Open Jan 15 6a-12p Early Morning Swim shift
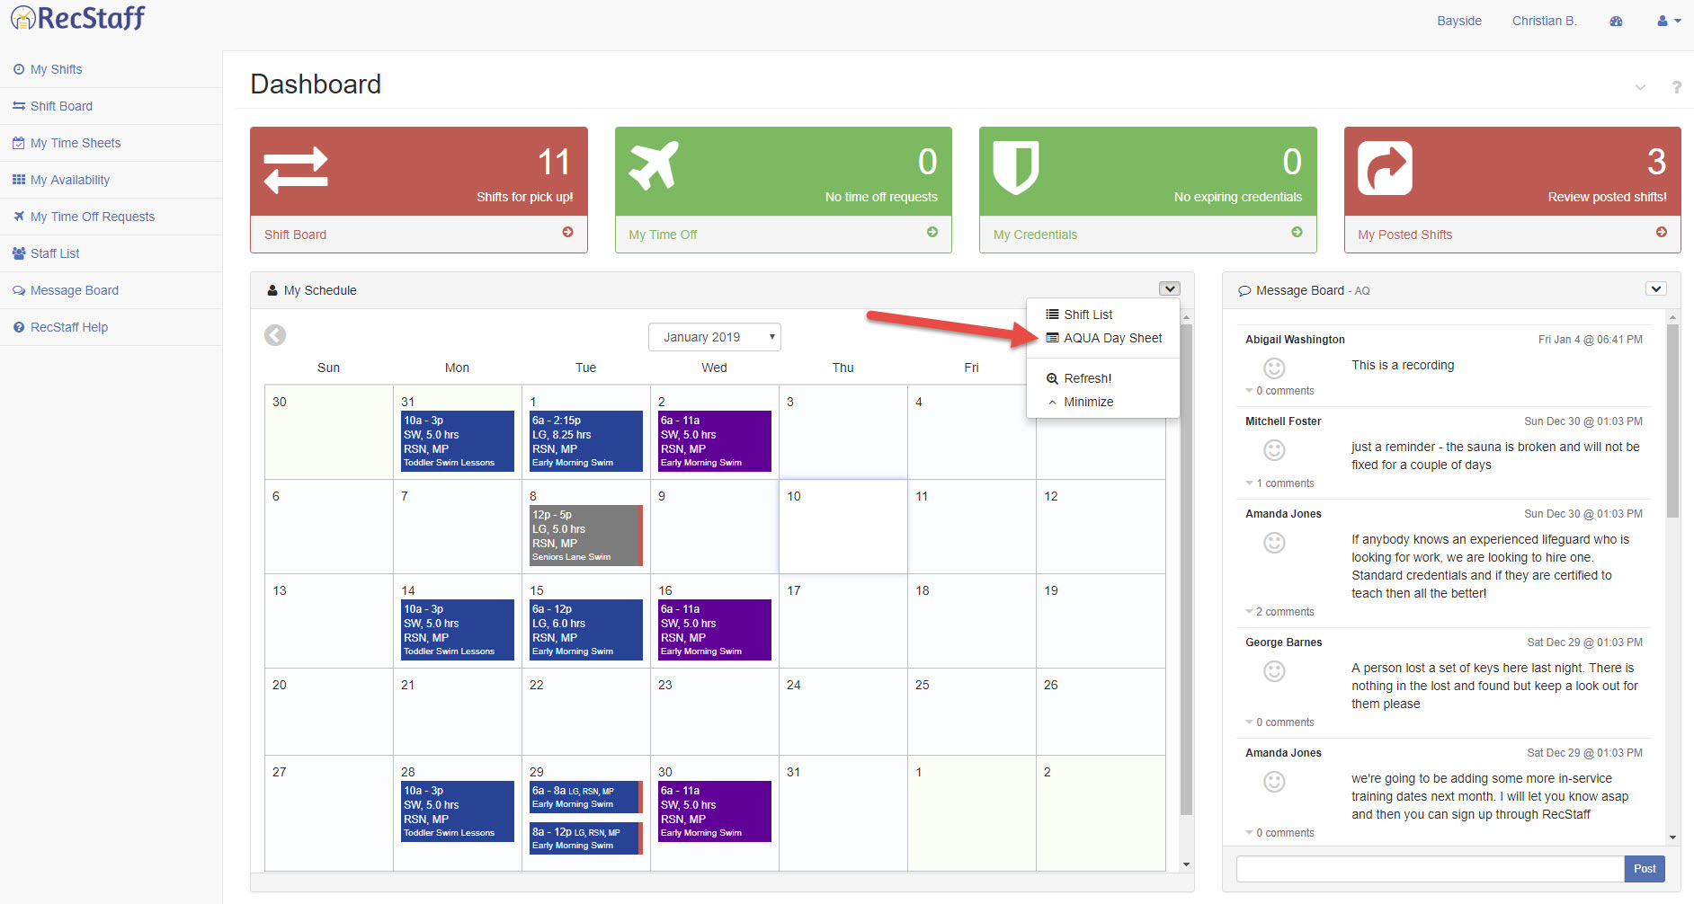This screenshot has width=1694, height=904. 586,630
